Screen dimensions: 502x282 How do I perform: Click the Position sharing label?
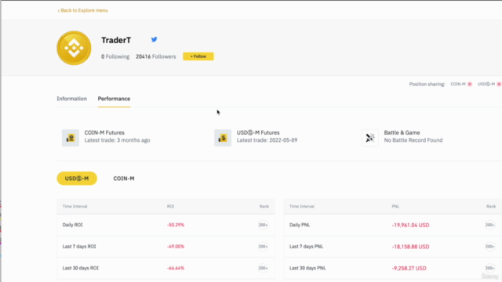[x=427, y=84]
